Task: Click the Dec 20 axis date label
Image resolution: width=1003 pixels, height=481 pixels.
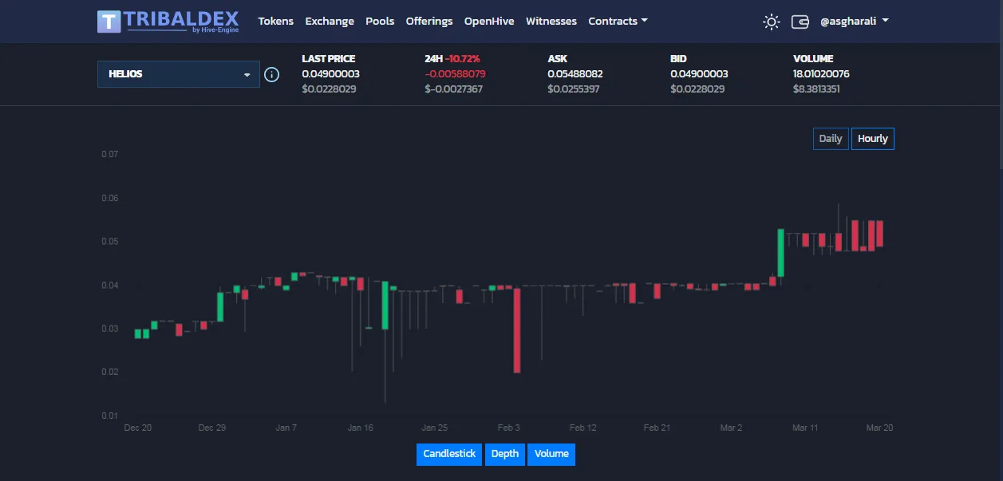Action: (x=138, y=428)
